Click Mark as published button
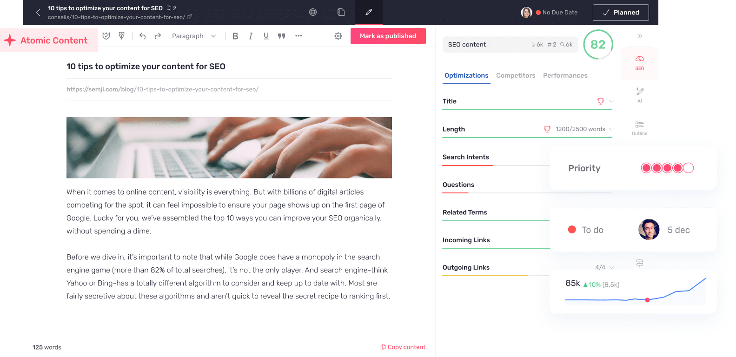Image resolution: width=736 pixels, height=357 pixels. [x=388, y=36]
